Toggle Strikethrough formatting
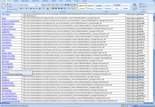The image size is (155, 107). 31,8
